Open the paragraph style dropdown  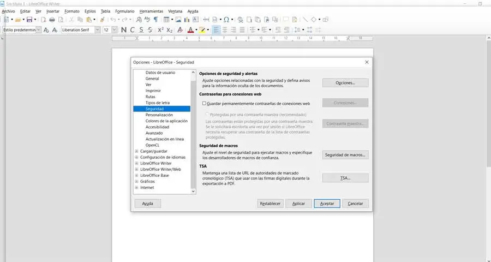pyautogui.click(x=39, y=30)
